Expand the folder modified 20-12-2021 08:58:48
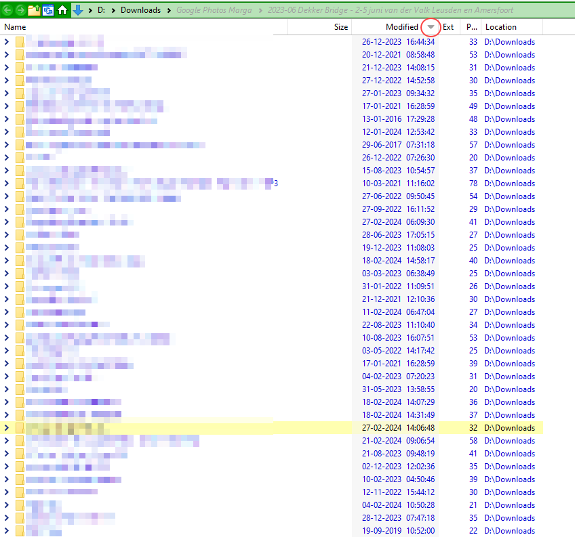This screenshot has width=575, height=537. point(7,55)
